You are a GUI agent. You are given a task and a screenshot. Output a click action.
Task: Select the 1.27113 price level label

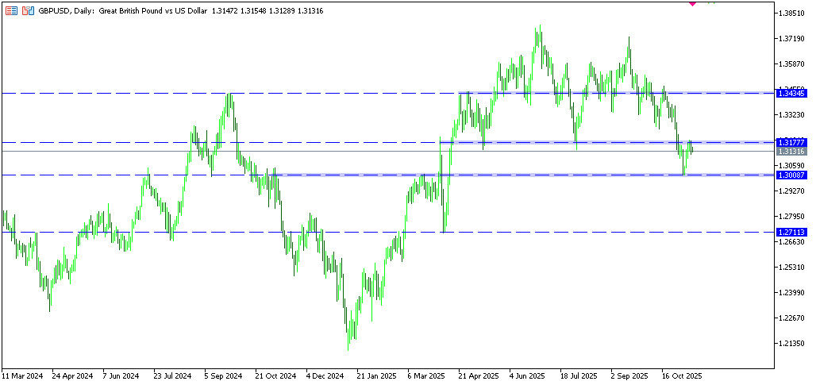click(x=792, y=232)
